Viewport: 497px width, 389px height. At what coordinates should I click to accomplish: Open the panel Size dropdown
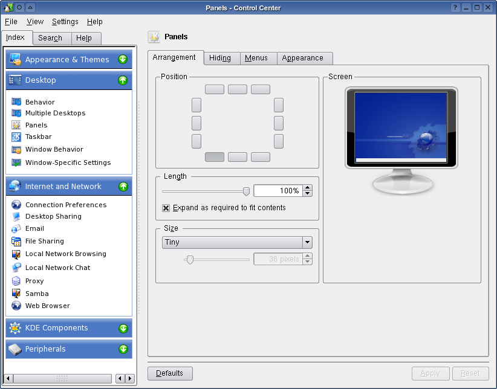[x=237, y=242]
